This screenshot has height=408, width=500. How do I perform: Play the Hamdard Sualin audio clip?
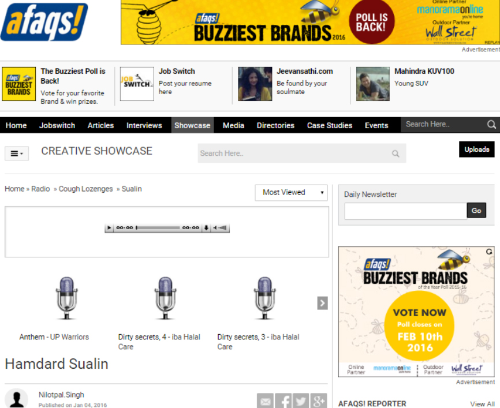coord(109,227)
